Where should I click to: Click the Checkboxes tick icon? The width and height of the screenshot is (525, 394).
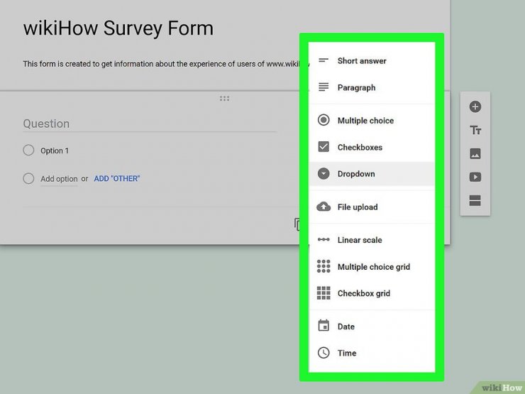324,147
